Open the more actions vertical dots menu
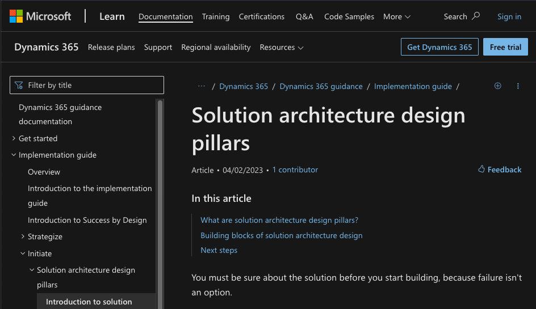The height and width of the screenshot is (309, 536). (518, 86)
